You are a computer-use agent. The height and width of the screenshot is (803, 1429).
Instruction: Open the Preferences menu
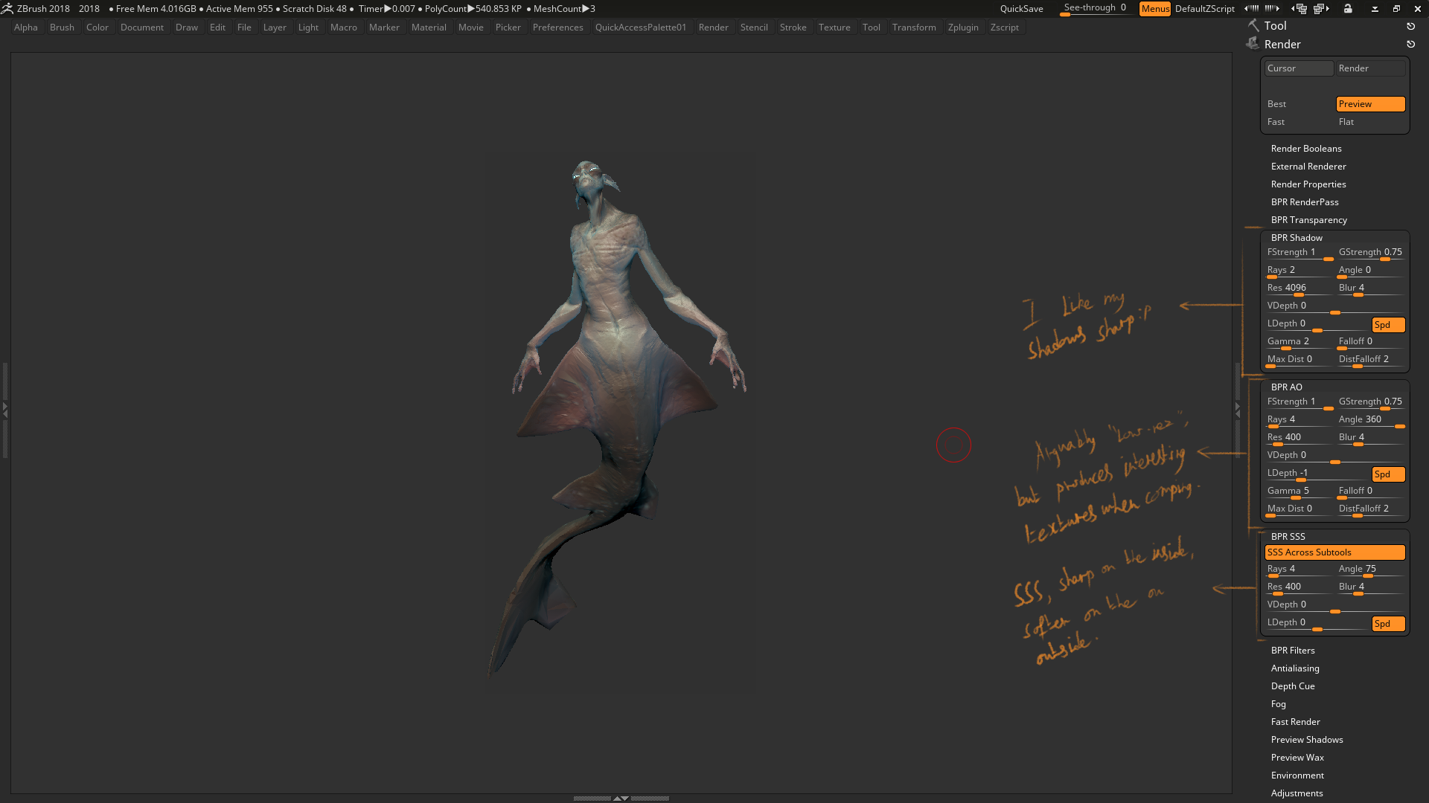pyautogui.click(x=557, y=28)
